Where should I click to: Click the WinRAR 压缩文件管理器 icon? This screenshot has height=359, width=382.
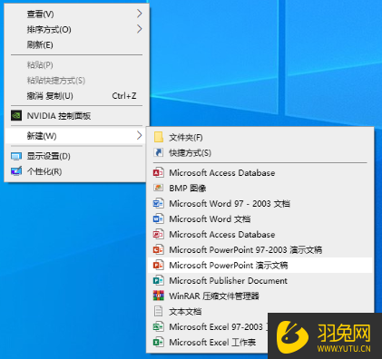tap(159, 296)
